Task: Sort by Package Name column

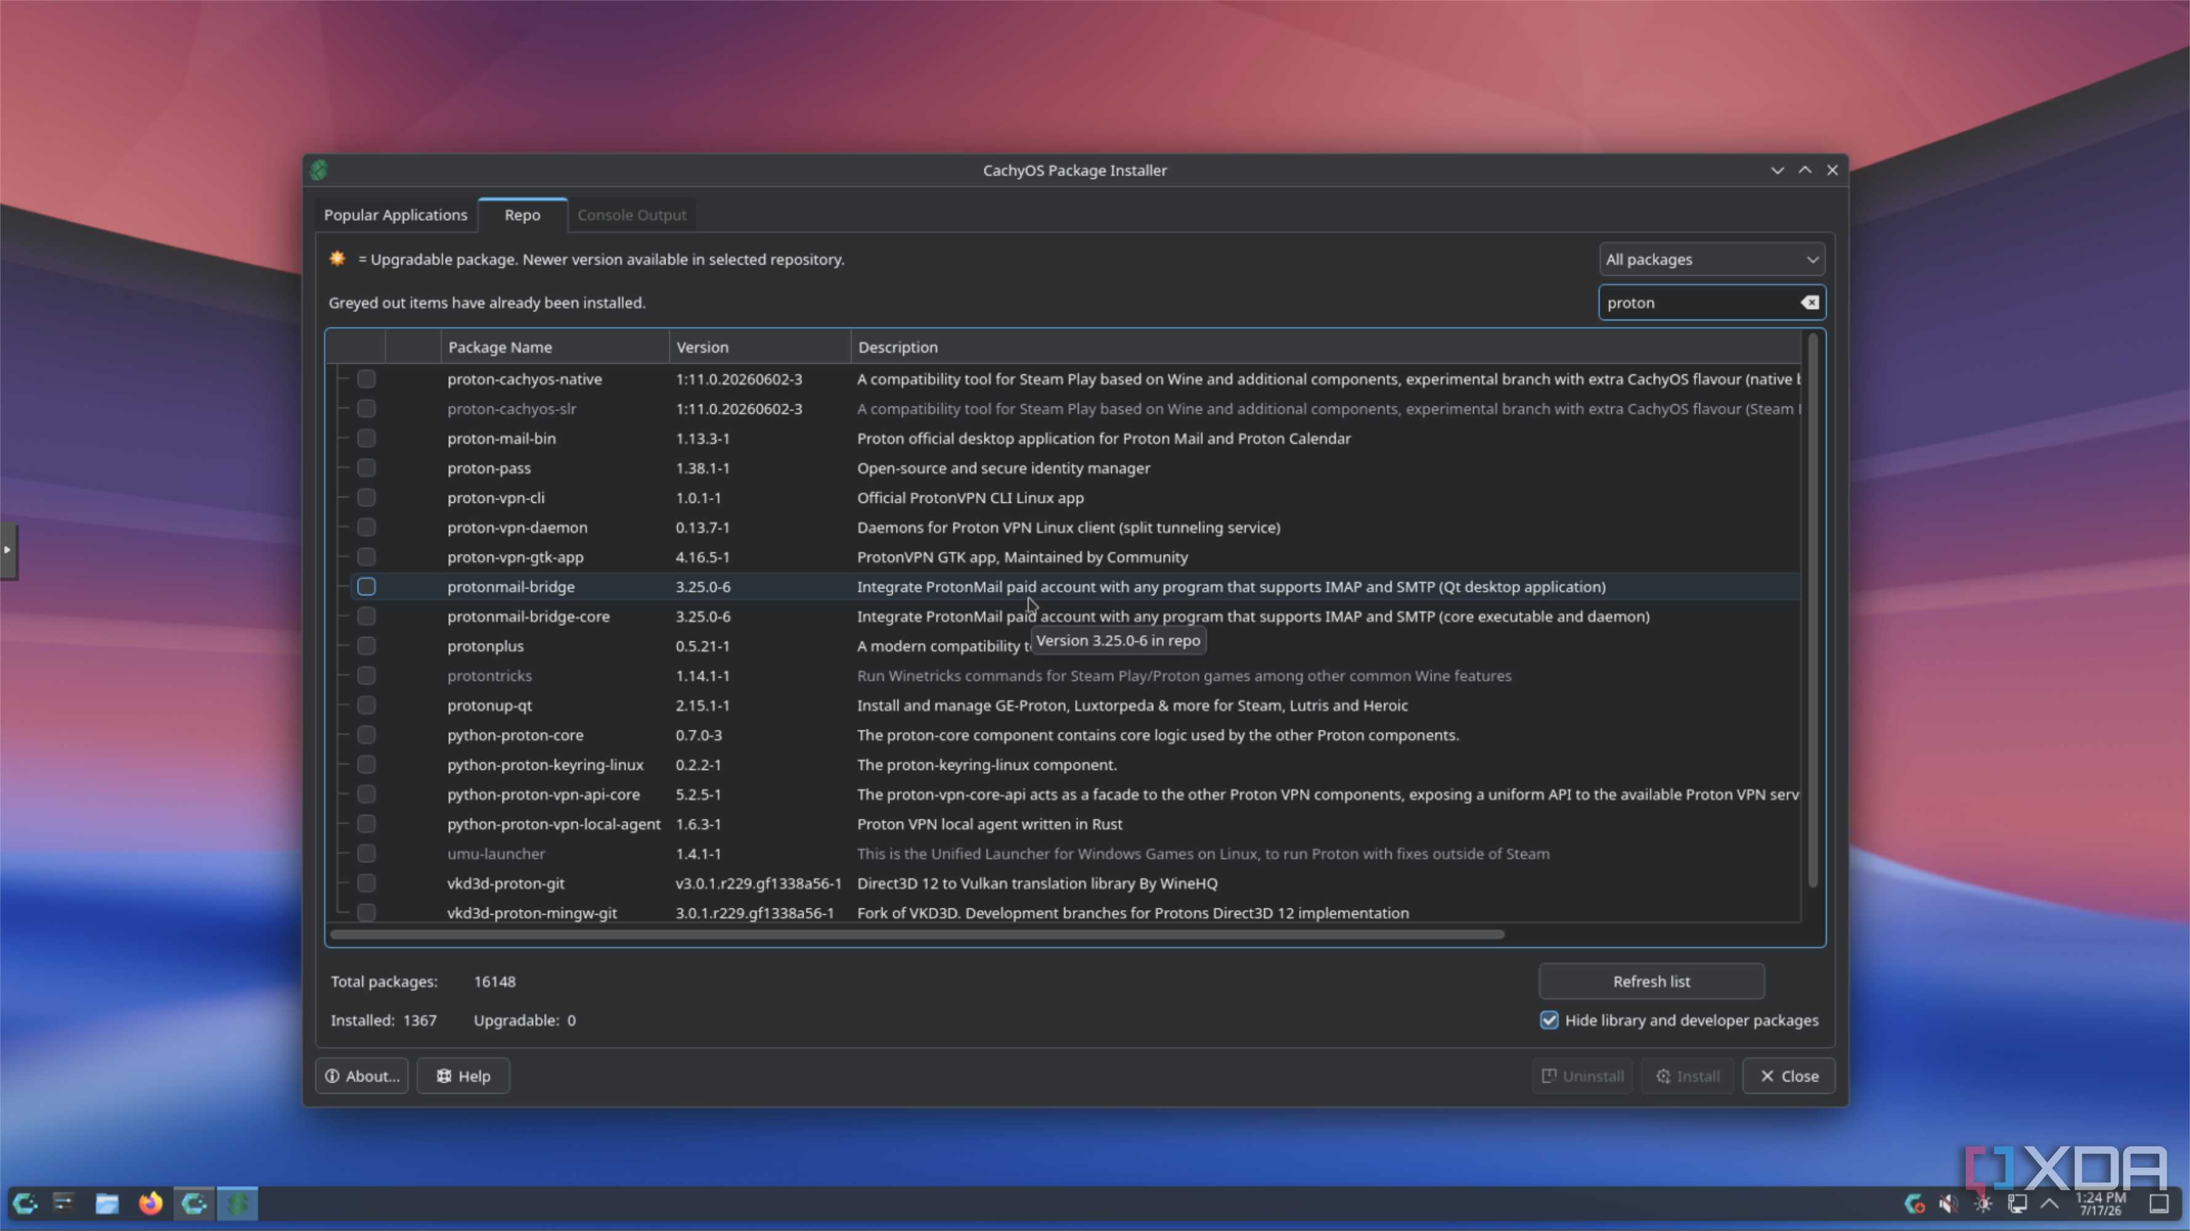Action: click(555, 347)
